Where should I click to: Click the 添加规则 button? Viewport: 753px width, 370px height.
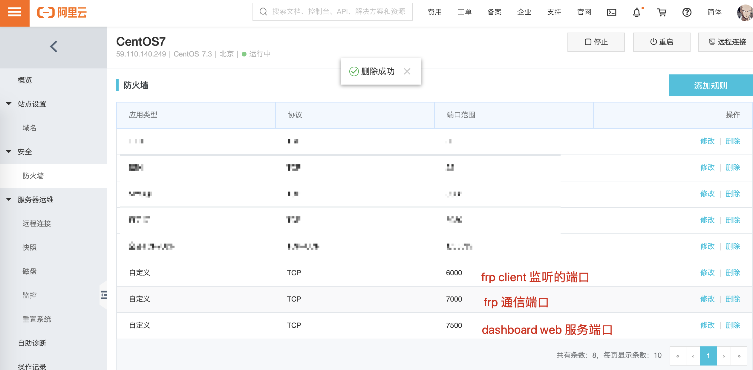(x=710, y=85)
